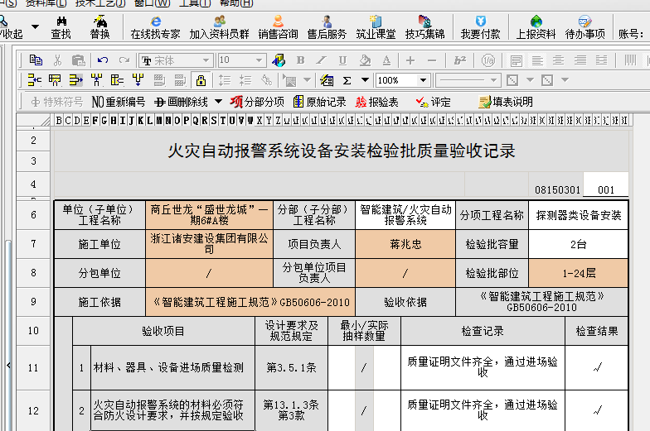Click the 我要付款 payment icon
Screen dimensions: 650x431
tap(480, 26)
